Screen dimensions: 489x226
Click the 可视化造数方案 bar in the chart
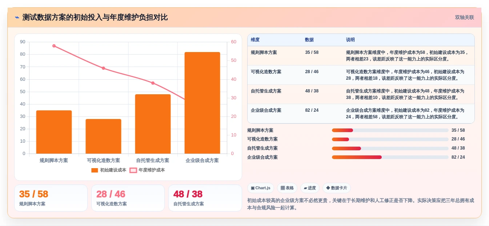103,136
